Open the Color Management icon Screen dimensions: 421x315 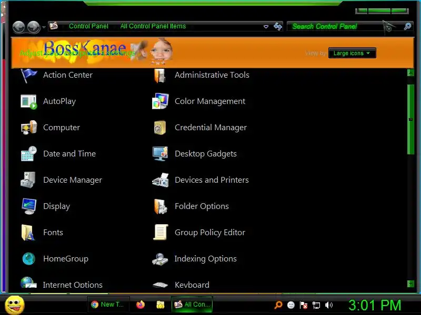[x=160, y=101]
